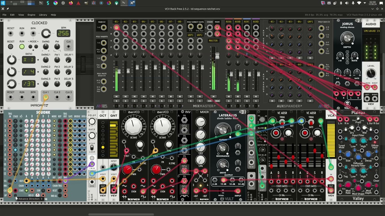Click the Clocked SWING master knob
Screen dimensions: 385x216
(x=46, y=46)
